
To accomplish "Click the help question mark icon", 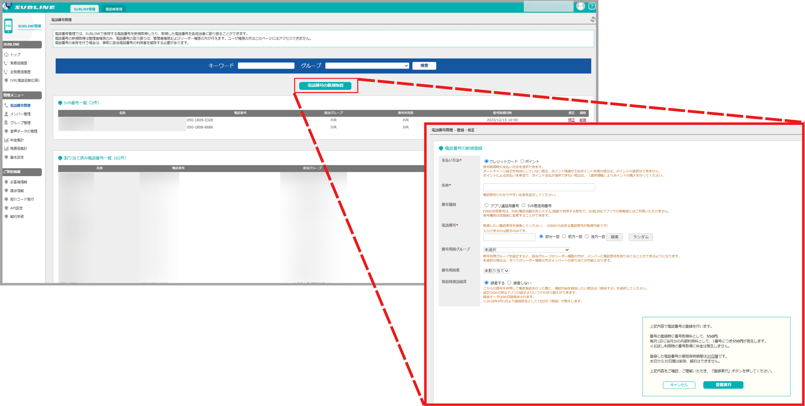I will click(x=591, y=6).
